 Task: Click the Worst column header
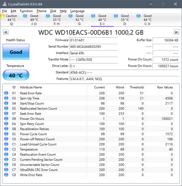pos(120,87)
